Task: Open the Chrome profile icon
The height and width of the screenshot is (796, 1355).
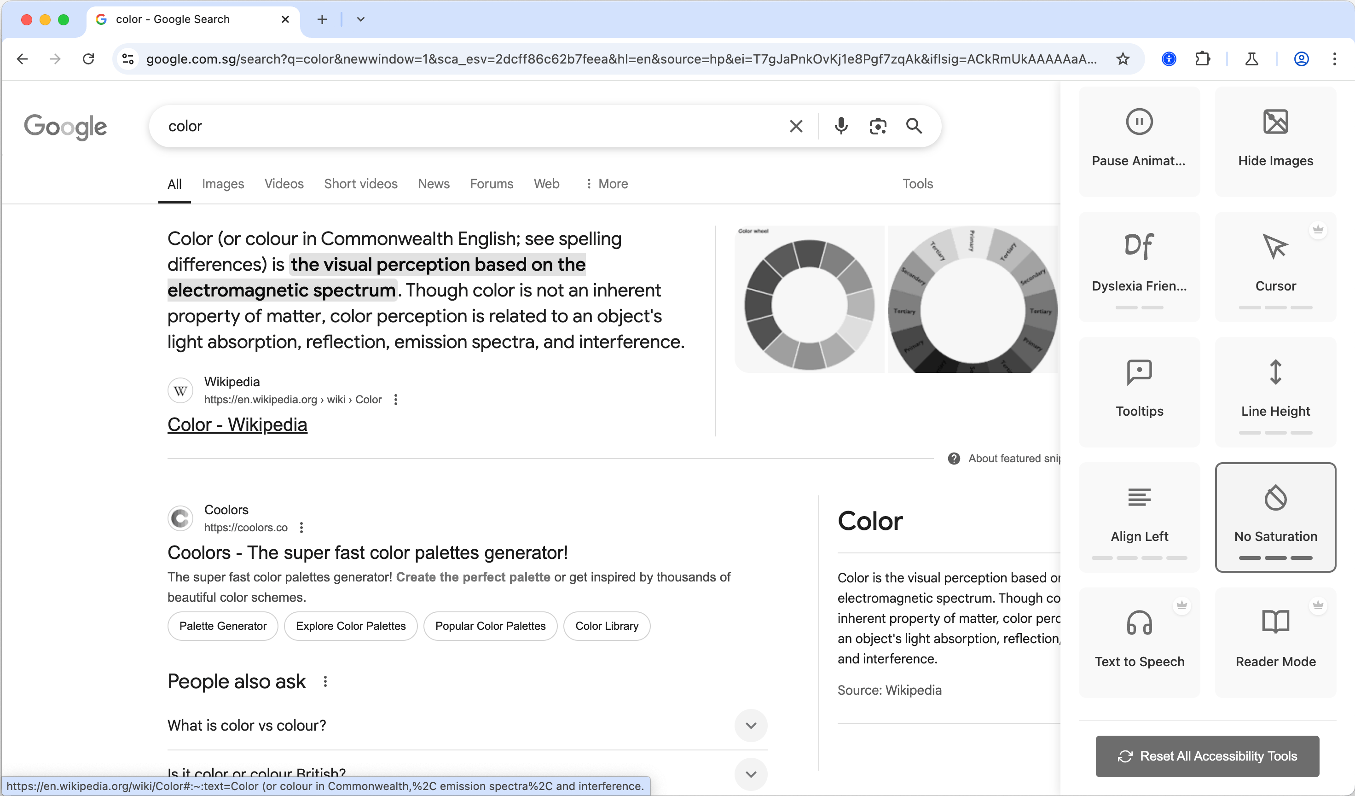Action: (x=1301, y=58)
